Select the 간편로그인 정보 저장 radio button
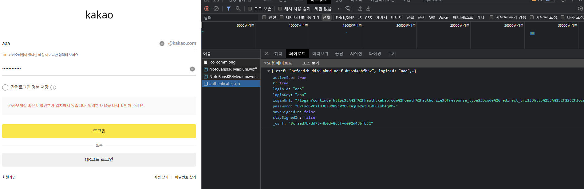 (5, 87)
